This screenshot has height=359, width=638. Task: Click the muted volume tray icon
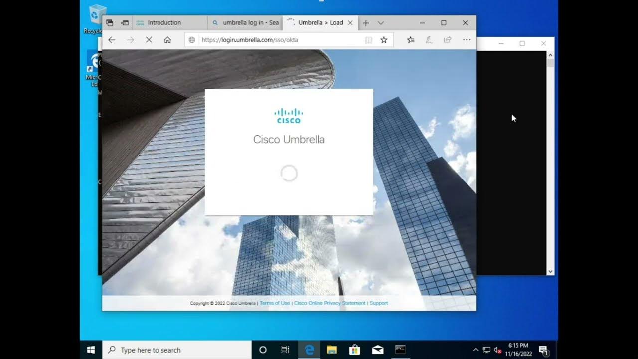tap(497, 350)
